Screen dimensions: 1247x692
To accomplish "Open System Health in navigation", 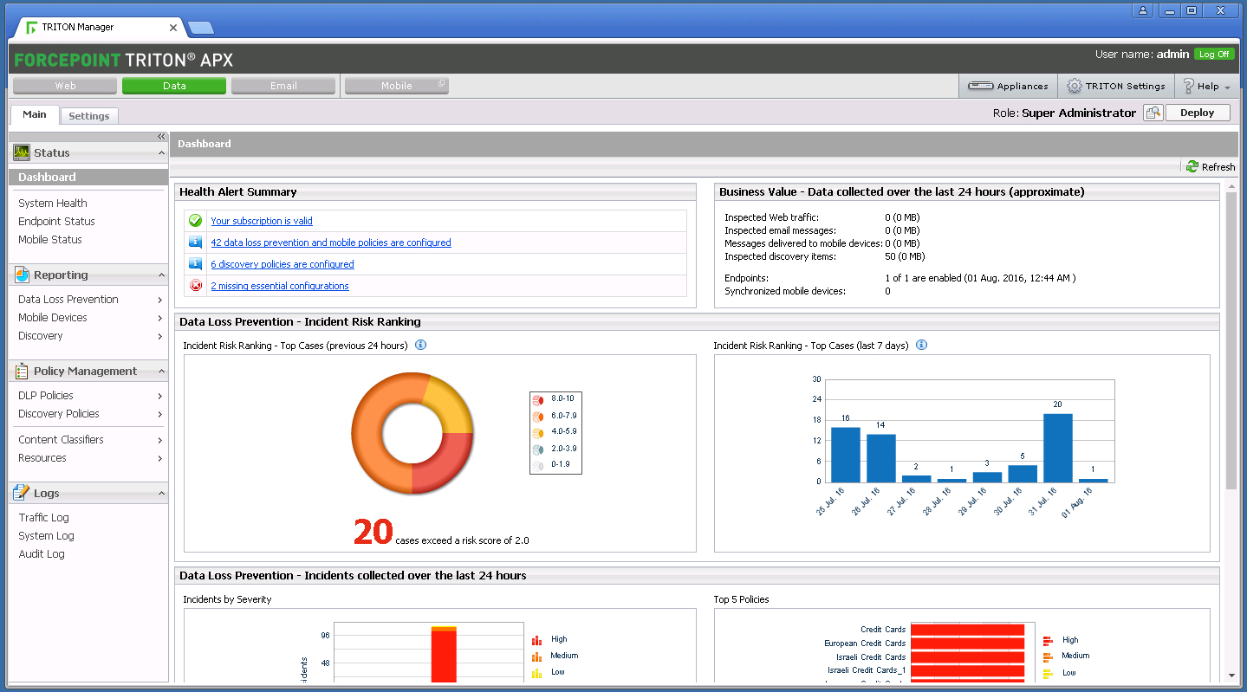I will coord(53,204).
